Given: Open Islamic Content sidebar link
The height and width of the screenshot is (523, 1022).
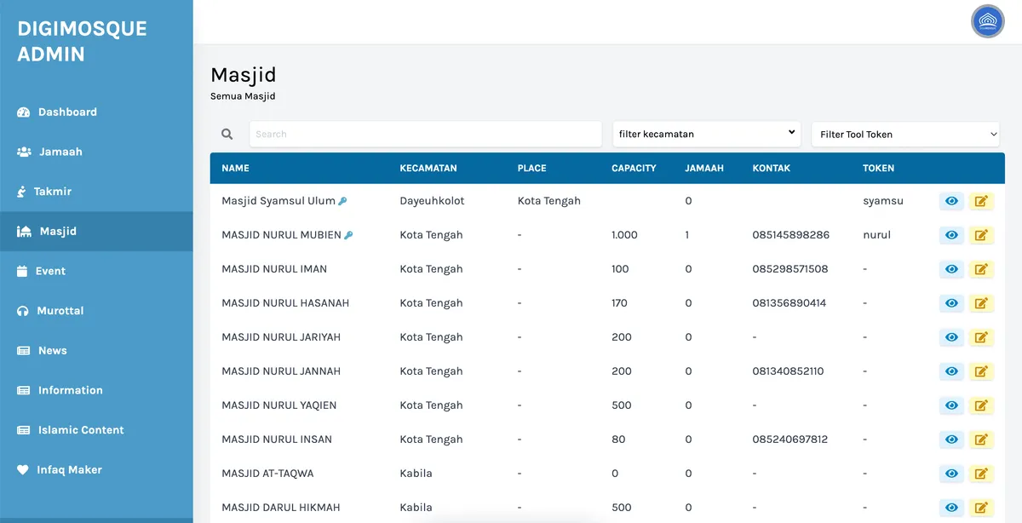Looking at the screenshot, I should coord(96,430).
